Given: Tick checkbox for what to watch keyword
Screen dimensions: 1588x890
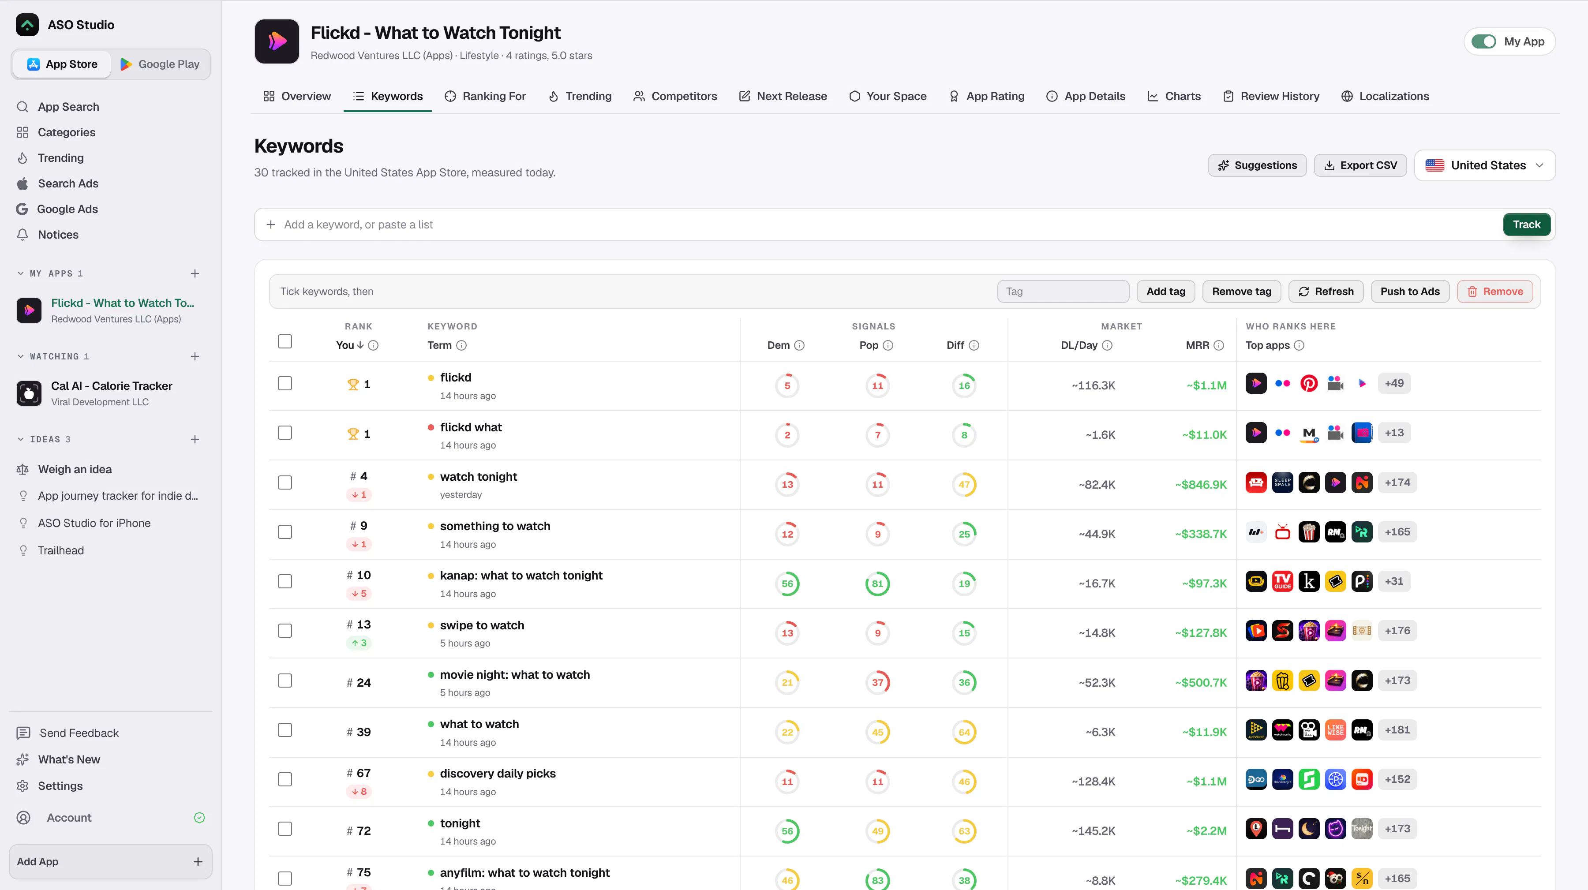Looking at the screenshot, I should pyautogui.click(x=285, y=730).
